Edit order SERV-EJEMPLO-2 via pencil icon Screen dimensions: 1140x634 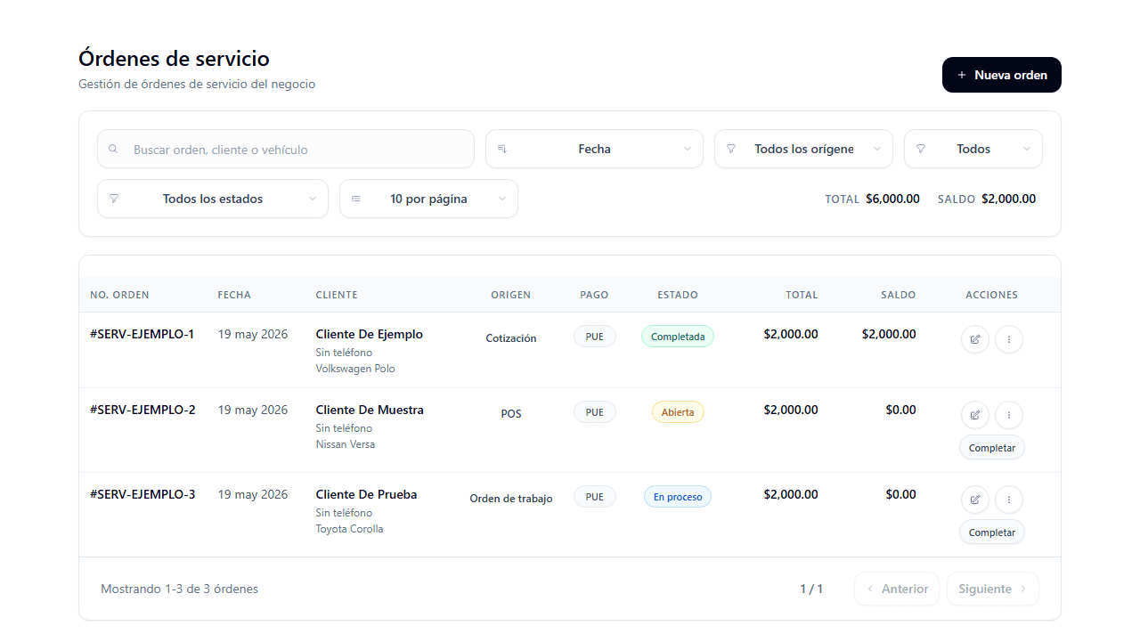click(x=975, y=415)
